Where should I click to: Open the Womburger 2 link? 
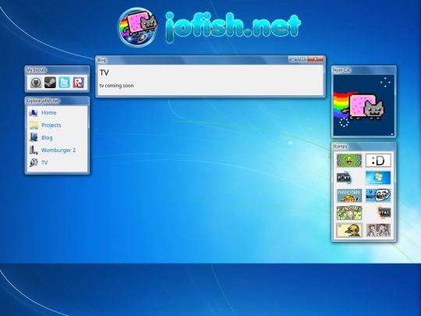pyautogui.click(x=58, y=151)
